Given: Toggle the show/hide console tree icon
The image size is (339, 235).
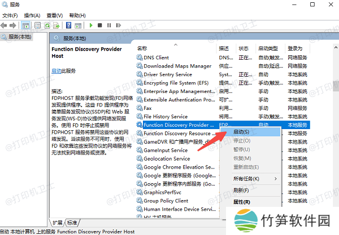Looking at the screenshot, I should tap(27, 25).
